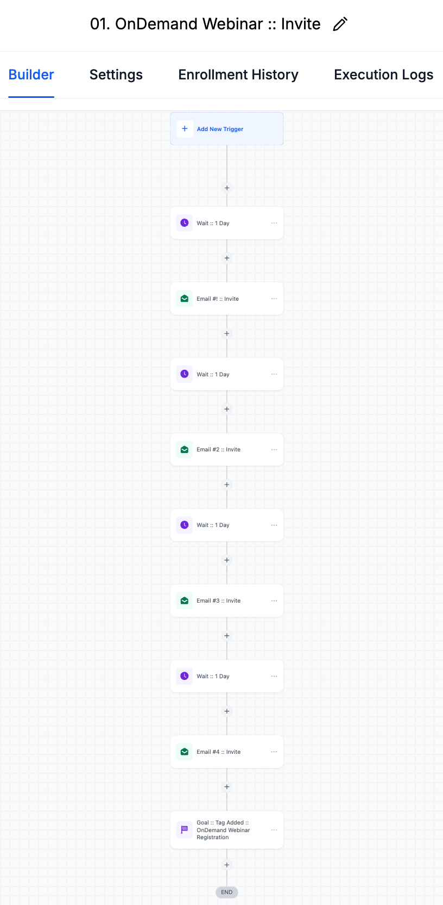Click the plus icon in Add New Trigger
Image resolution: width=443 pixels, height=905 pixels.
pos(185,129)
